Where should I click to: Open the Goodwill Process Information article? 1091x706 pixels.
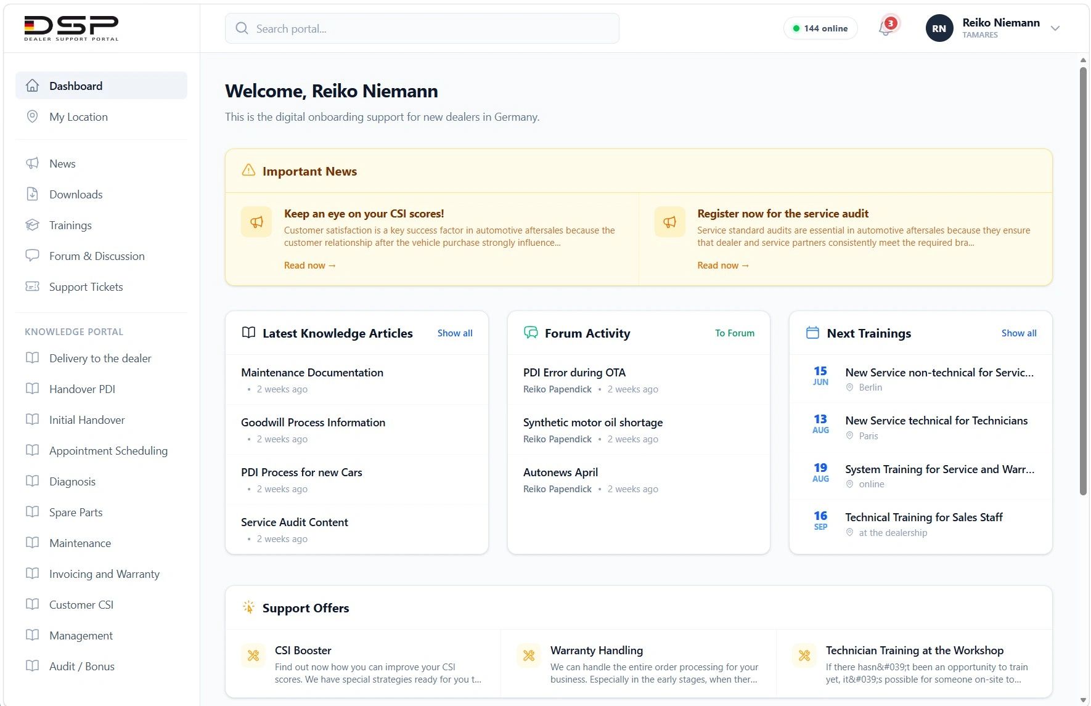[x=357, y=430]
